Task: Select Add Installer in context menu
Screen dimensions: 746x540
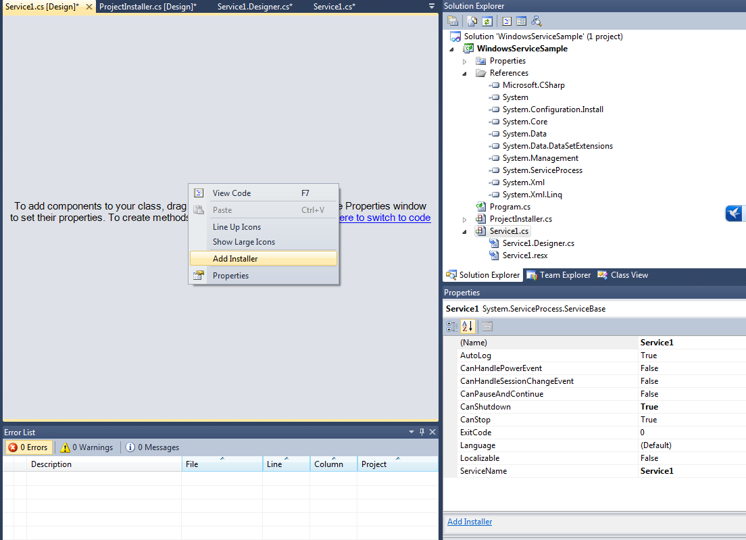Action: click(264, 258)
